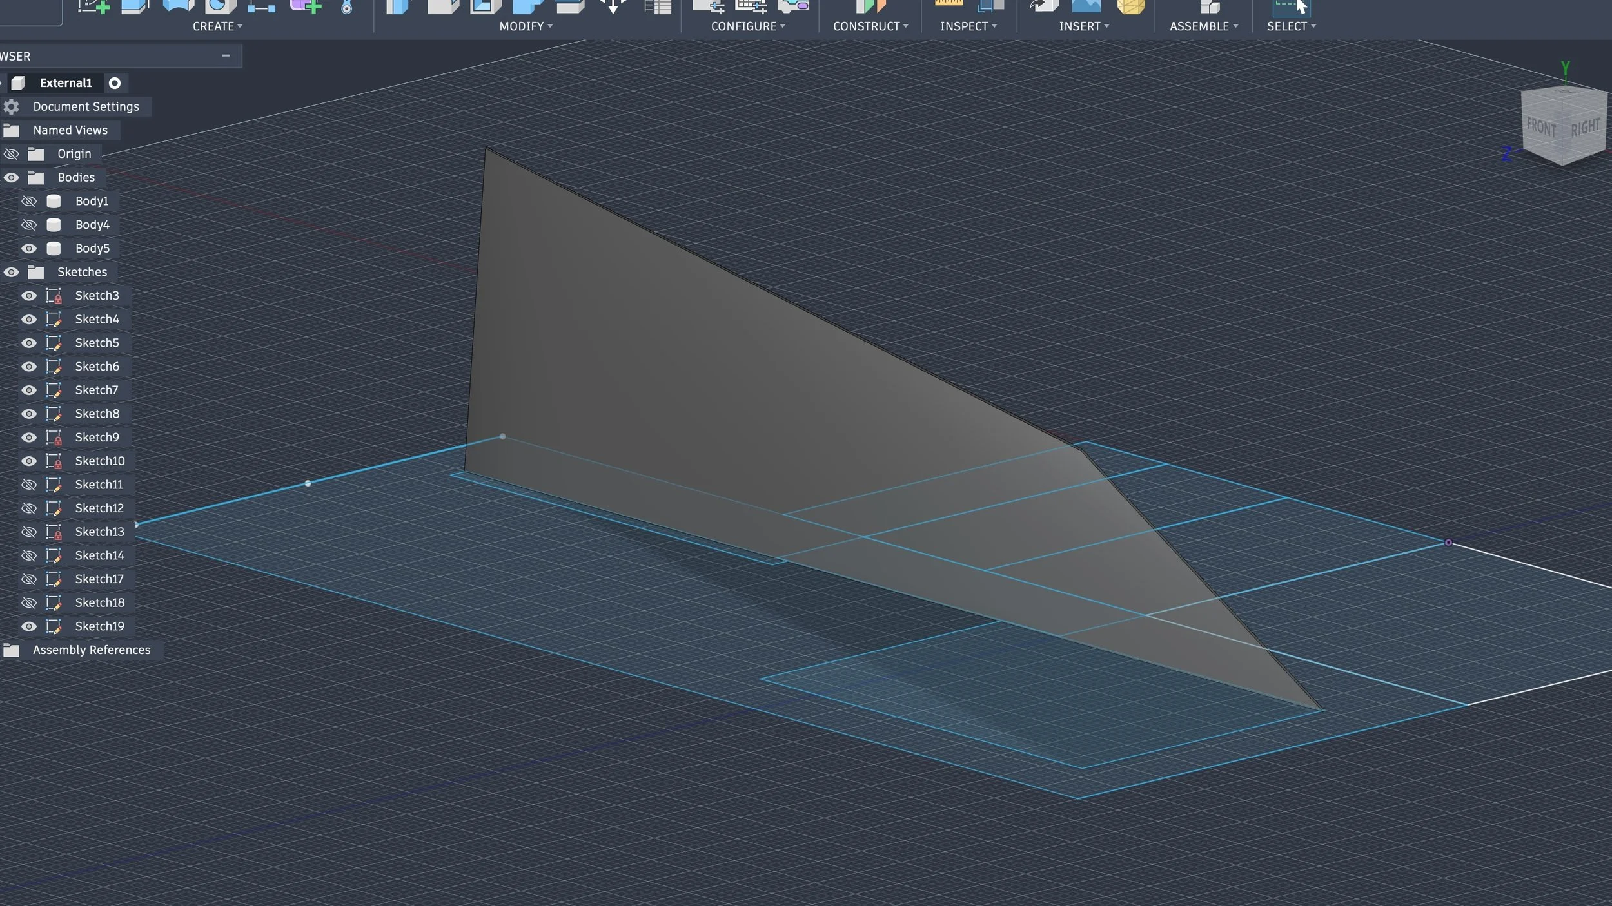Click the Origin folder icon

coord(36,154)
